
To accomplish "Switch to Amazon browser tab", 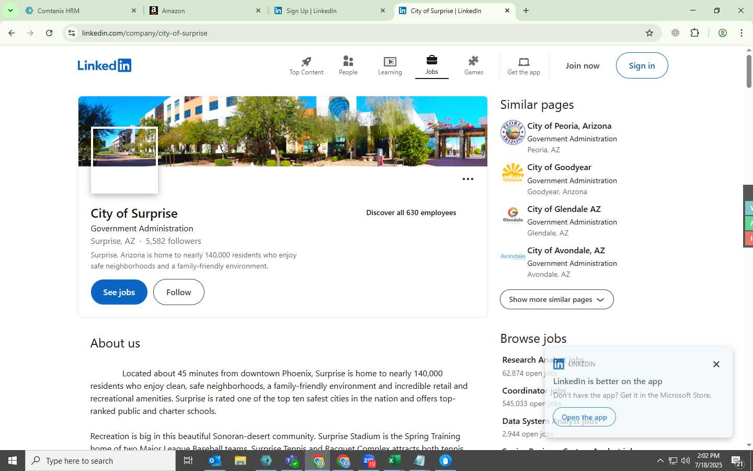I will click(x=204, y=10).
